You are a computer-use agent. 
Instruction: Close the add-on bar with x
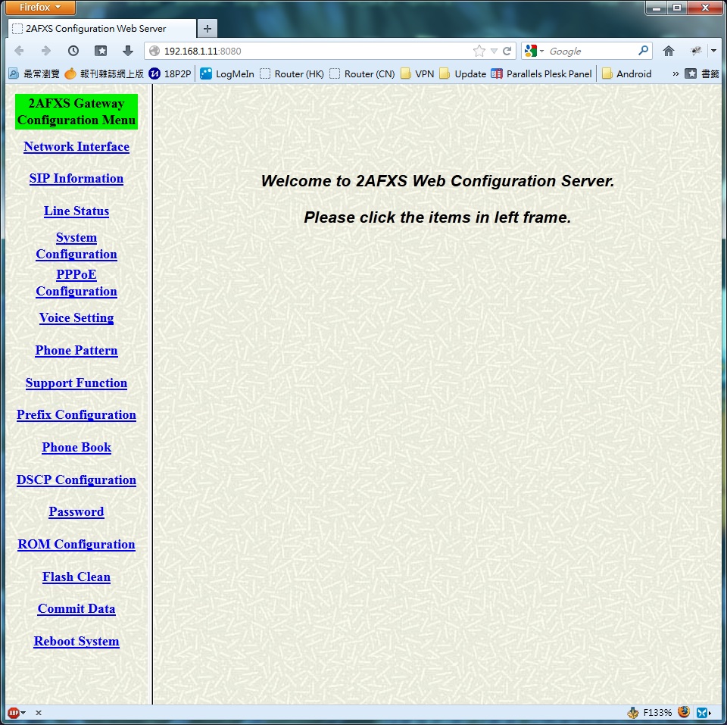tap(39, 713)
